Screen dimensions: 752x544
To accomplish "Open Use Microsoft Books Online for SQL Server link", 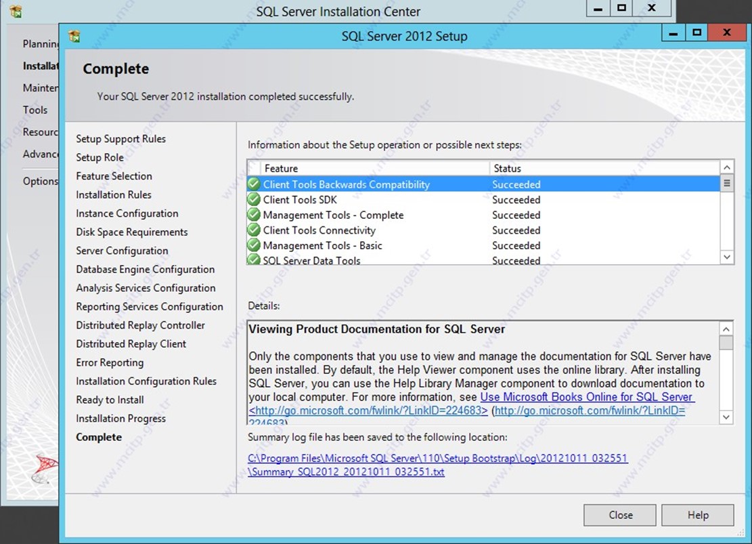I will tap(587, 396).
